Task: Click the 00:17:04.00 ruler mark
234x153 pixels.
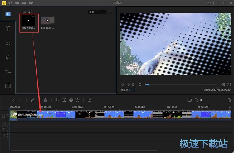Action: coord(140,107)
